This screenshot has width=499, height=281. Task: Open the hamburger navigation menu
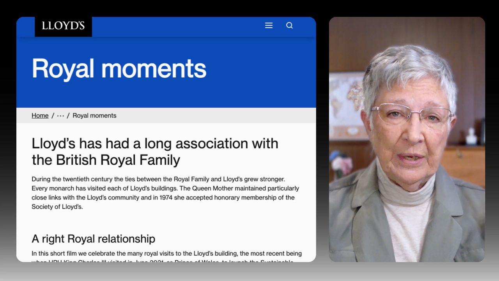[269, 25]
